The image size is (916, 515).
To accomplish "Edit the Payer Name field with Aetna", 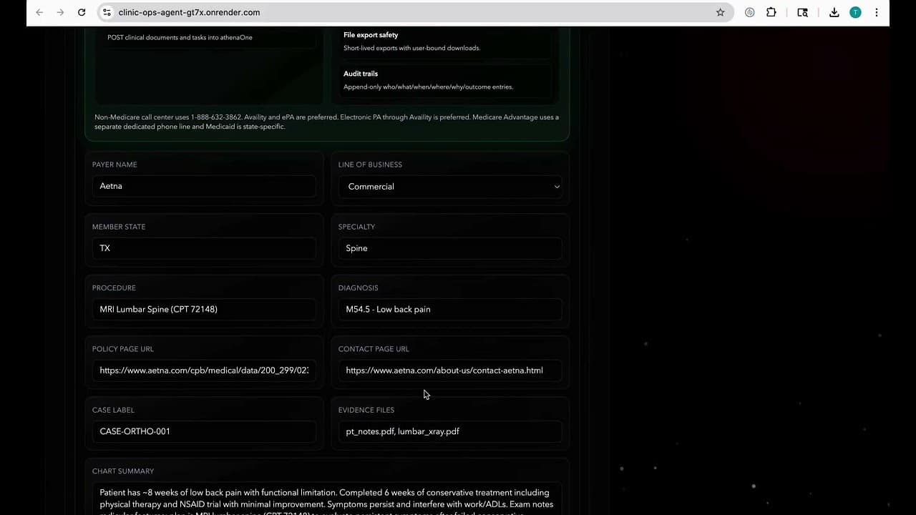I will 204,186.
